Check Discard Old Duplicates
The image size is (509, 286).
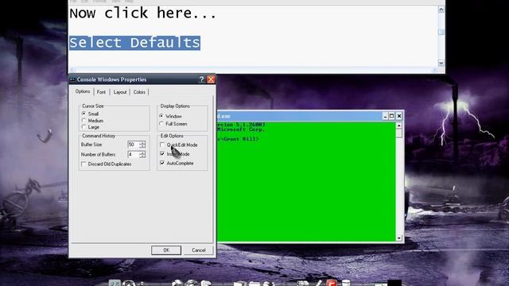pos(84,164)
